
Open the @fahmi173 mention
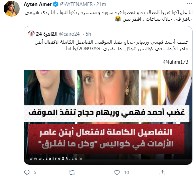click(x=176, y=62)
